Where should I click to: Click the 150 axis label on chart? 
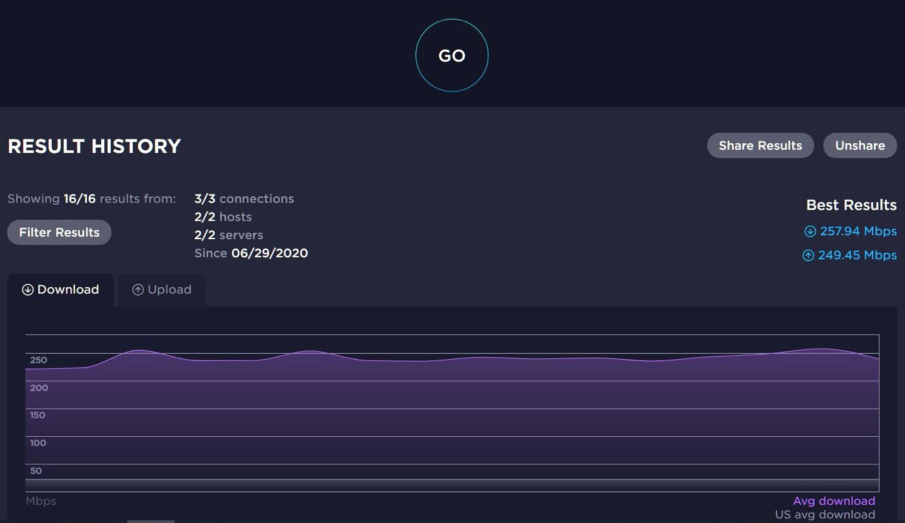[x=38, y=415]
